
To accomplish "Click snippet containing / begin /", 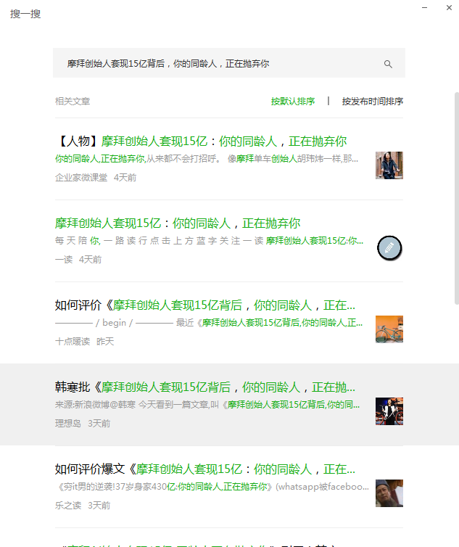I will (209, 323).
